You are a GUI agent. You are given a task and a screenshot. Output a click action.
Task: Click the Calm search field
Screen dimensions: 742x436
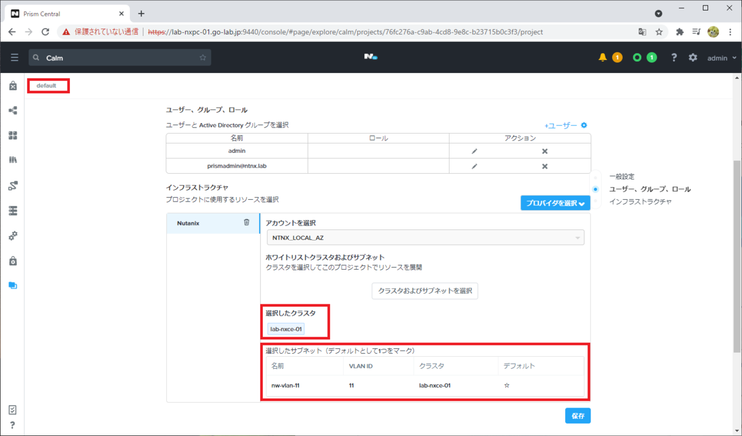click(x=119, y=58)
